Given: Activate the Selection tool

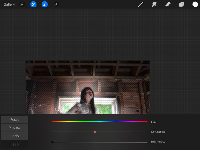Looking at the screenshot, I should (x=44, y=4).
